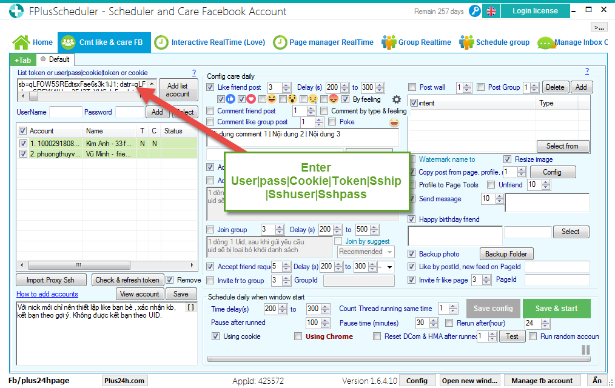Click the blue license key icon
Image resolution: width=615 pixels, height=388 pixels.
click(x=474, y=11)
